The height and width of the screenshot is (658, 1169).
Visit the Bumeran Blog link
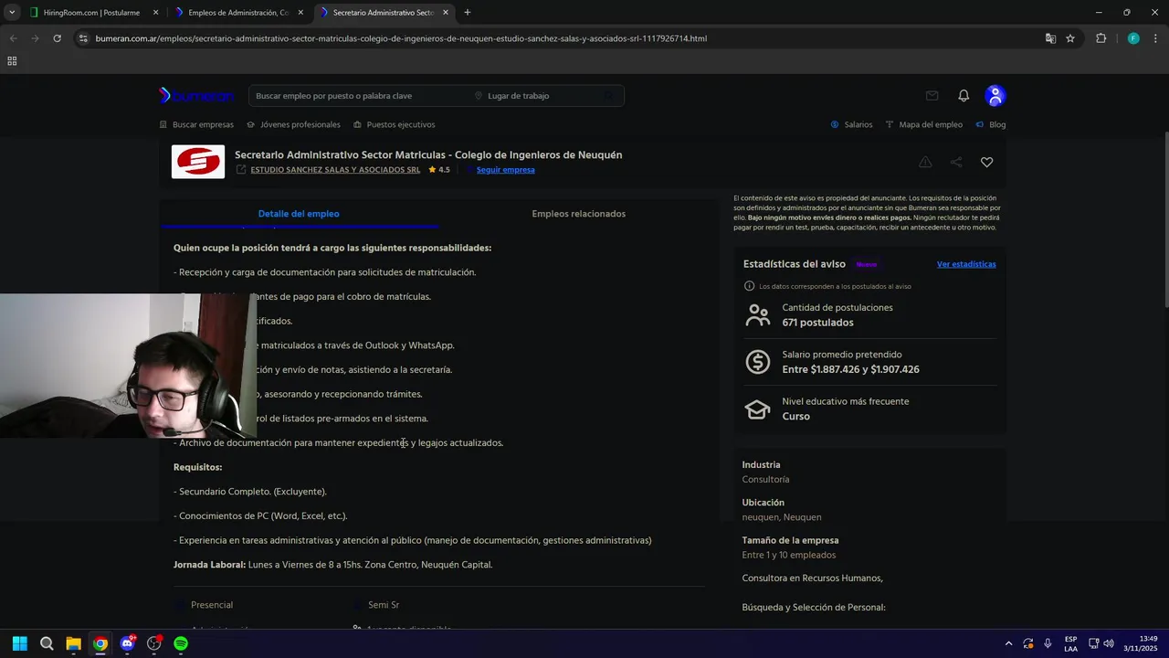991,124
